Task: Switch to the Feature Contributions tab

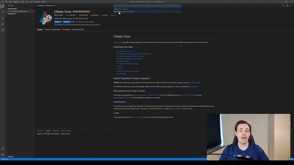Action: pos(52,29)
